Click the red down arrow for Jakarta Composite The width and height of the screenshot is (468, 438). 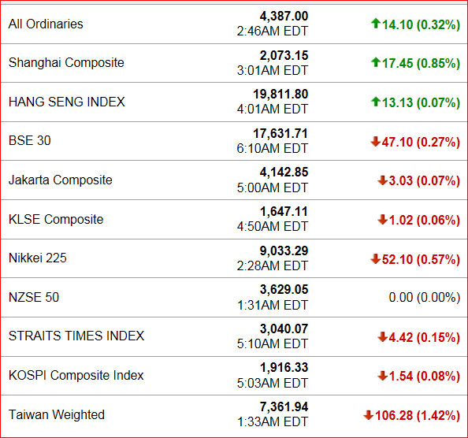[382, 180]
